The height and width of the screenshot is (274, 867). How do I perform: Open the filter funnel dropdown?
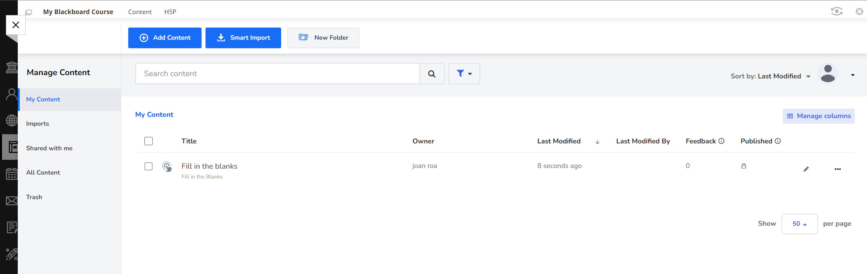464,74
